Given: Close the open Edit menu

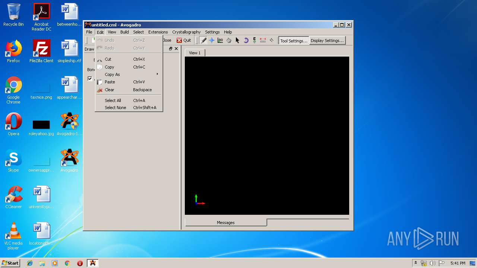Looking at the screenshot, I should click(100, 32).
